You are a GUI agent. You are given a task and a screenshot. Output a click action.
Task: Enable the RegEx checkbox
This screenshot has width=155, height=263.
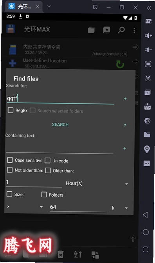pos(11,110)
